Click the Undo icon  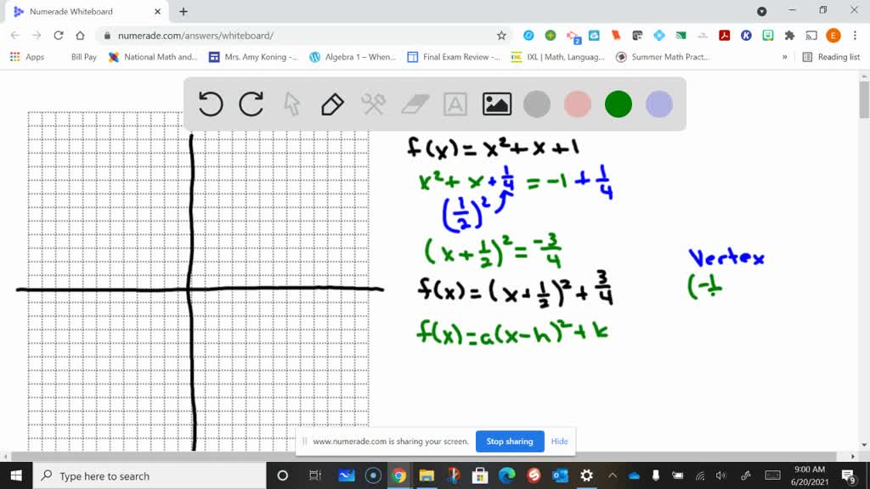tap(210, 104)
